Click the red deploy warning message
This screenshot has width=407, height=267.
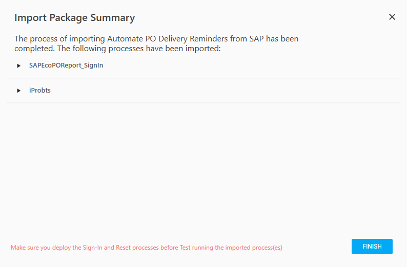(x=147, y=248)
